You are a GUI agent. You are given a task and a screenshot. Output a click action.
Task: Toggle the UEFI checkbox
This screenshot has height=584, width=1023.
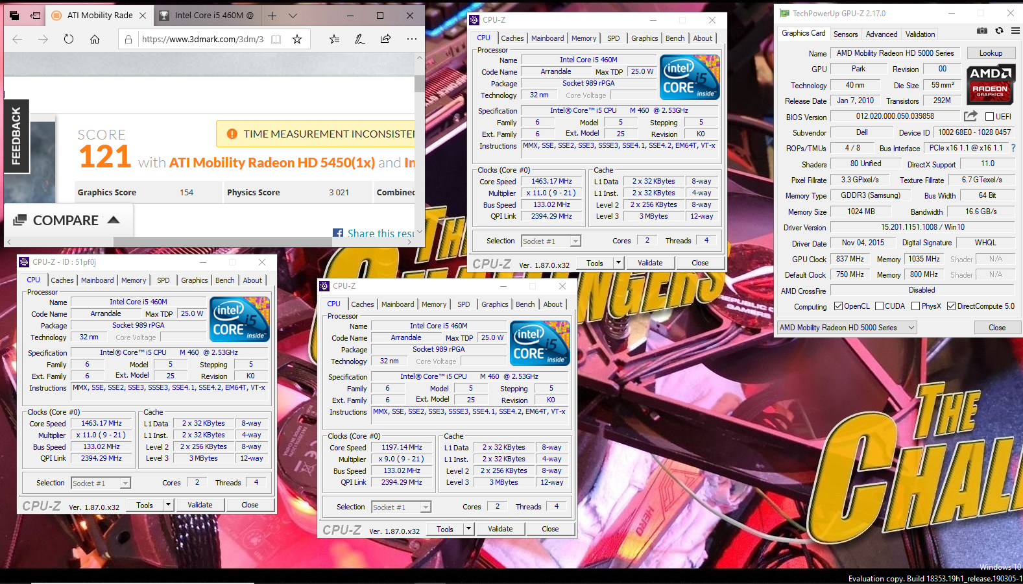point(989,117)
